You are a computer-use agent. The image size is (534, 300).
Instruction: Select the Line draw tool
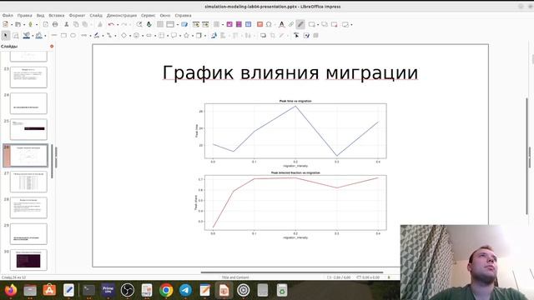(53, 35)
